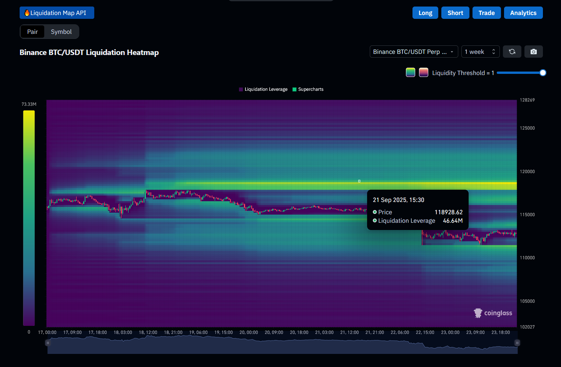Screen dimensions: 561x367
Task: Click the 115000 price axis label
Action: [x=527, y=215]
